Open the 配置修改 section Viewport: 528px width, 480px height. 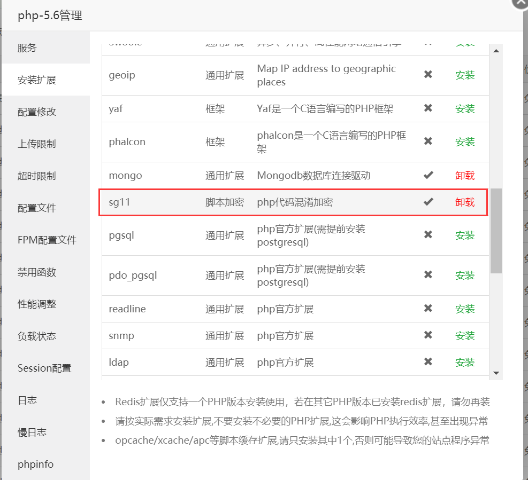(x=35, y=112)
